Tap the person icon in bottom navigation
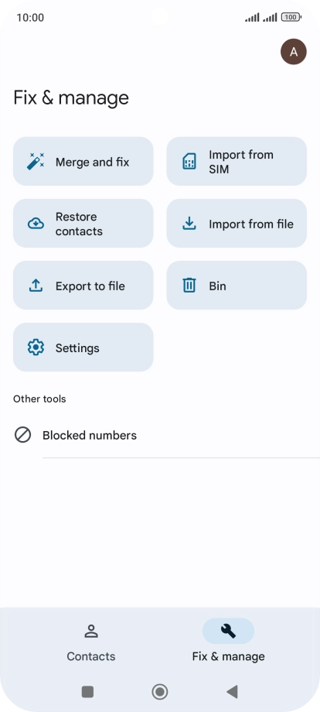The width and height of the screenshot is (320, 712). pos(91,631)
